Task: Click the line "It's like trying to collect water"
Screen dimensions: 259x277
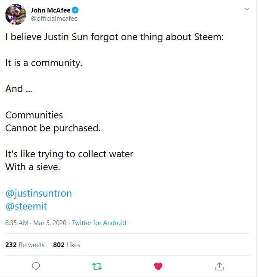Action: tap(69, 154)
